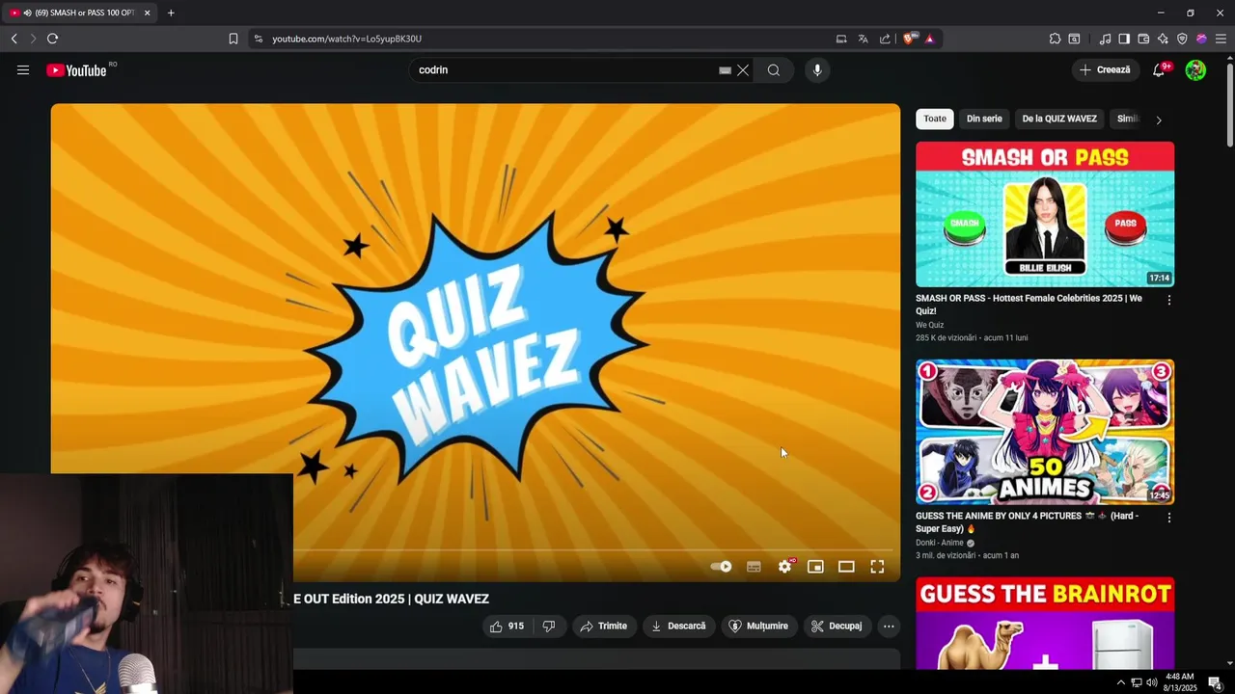Dislike the video
The height and width of the screenshot is (694, 1235).
tap(548, 627)
